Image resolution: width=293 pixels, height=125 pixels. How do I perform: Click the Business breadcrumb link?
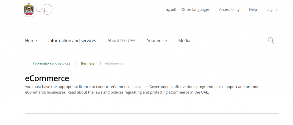(x=88, y=63)
